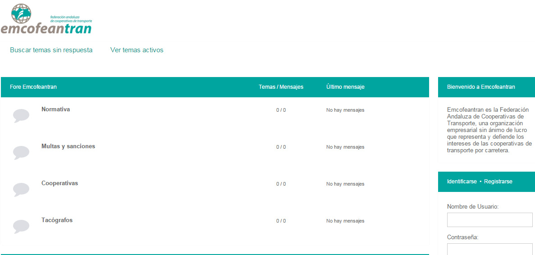
Task: Click the 0 / 0 count for Normativa
Action: click(281, 110)
